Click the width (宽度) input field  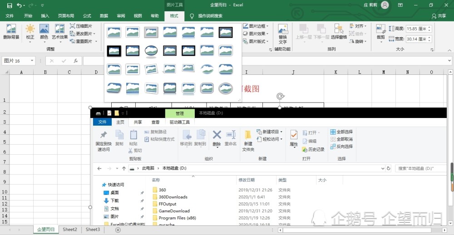coord(416,39)
